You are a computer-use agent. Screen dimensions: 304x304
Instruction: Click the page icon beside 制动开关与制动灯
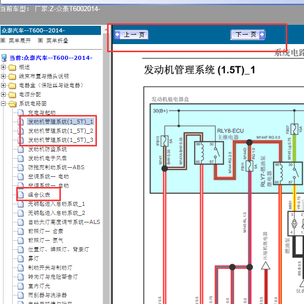21,268
